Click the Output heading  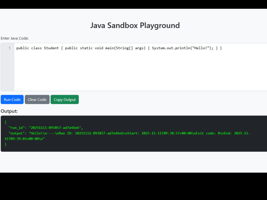click(9, 111)
